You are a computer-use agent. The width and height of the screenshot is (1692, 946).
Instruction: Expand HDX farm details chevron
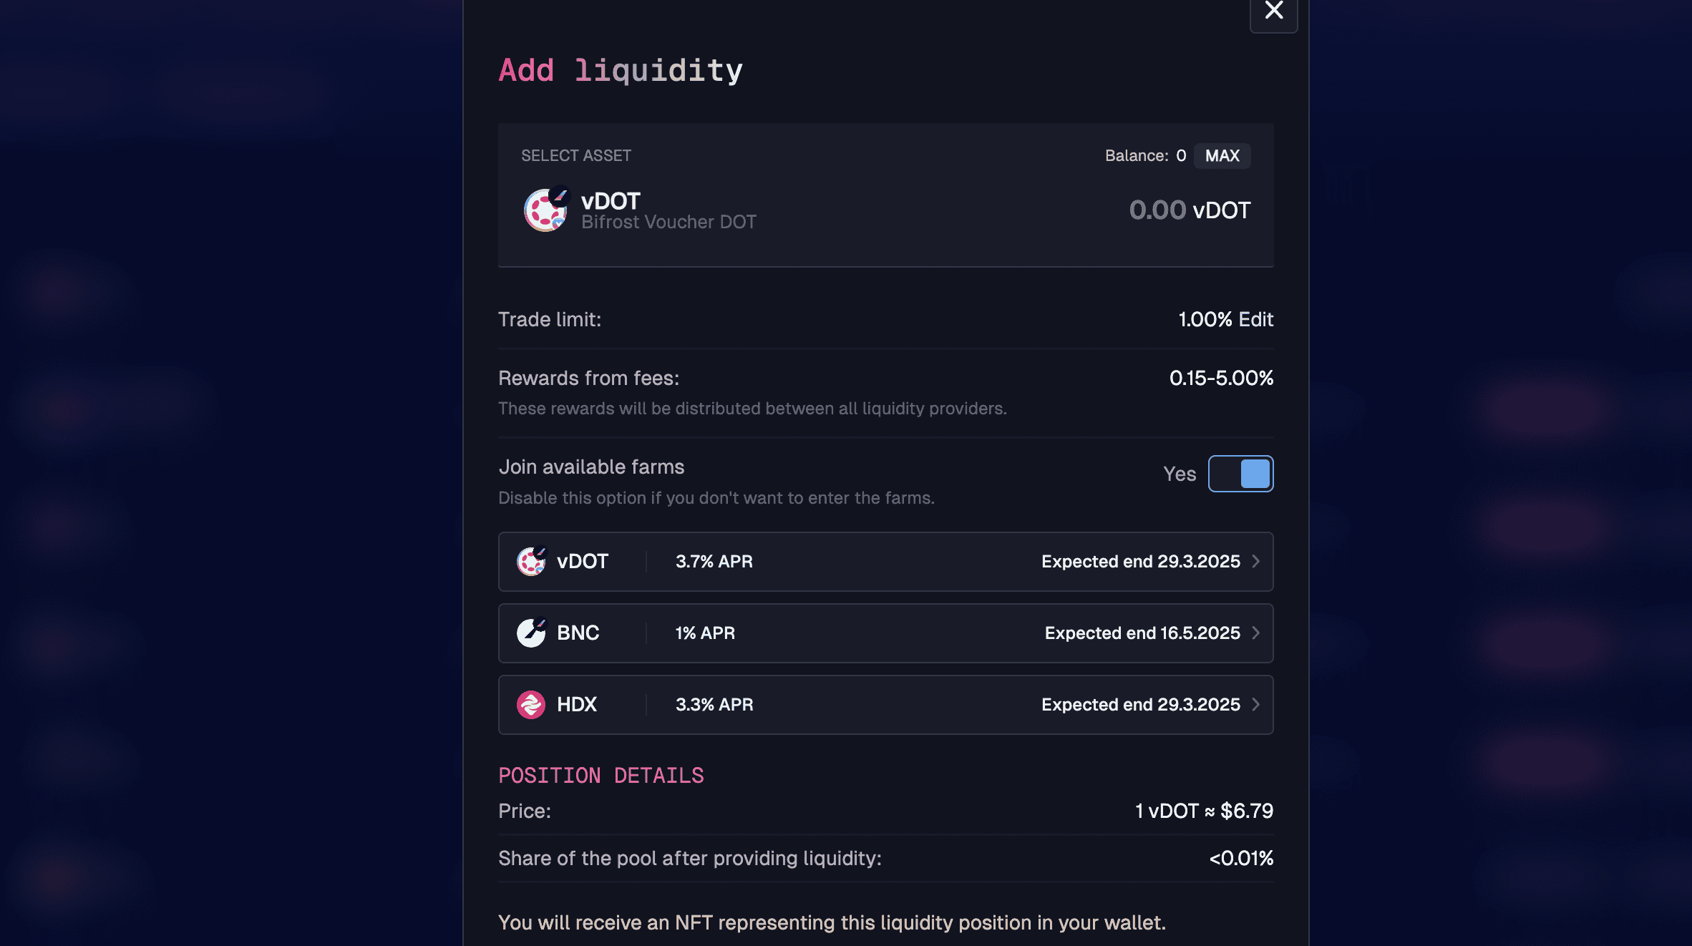[1256, 705]
